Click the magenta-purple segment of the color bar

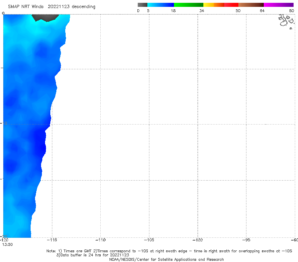pos(279,5)
